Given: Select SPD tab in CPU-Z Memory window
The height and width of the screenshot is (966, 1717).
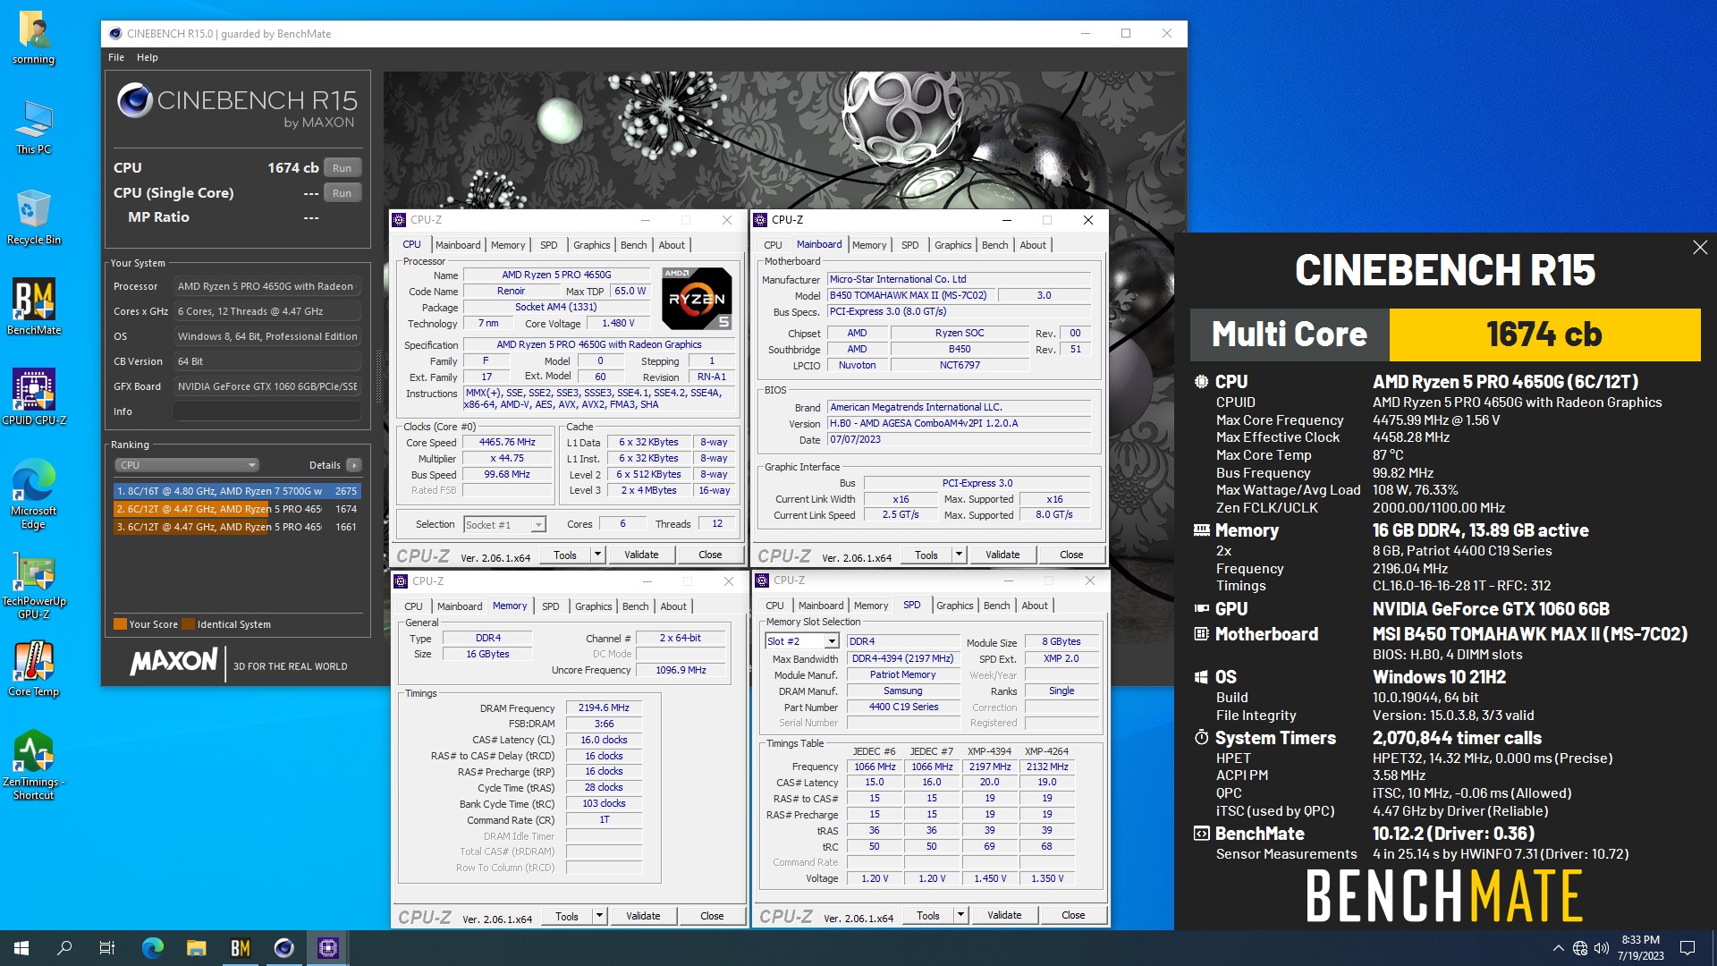Looking at the screenshot, I should (551, 606).
